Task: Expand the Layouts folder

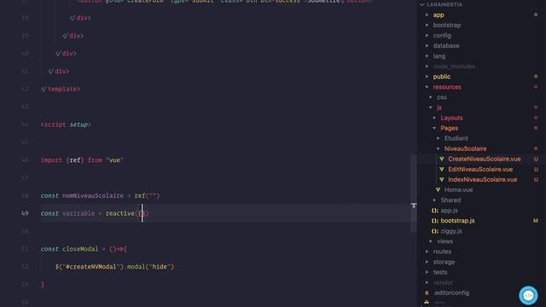Action: (434, 118)
